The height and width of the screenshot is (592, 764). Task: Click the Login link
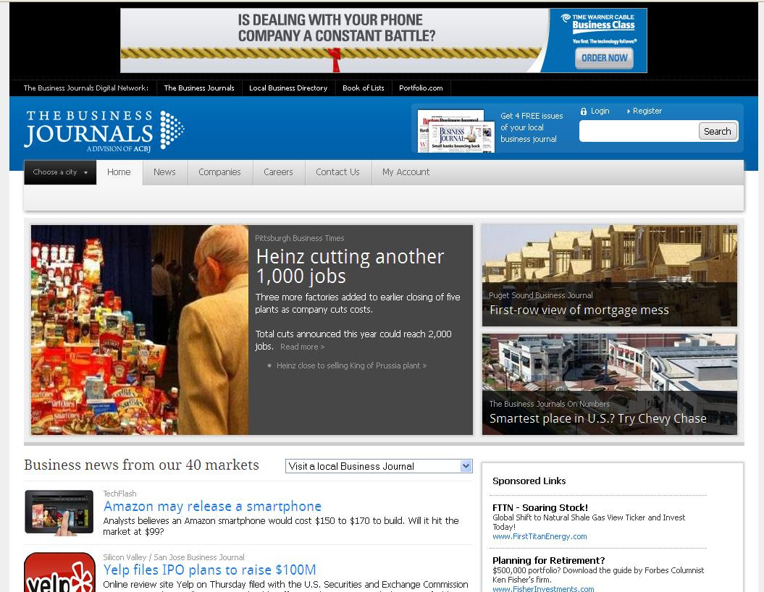click(600, 111)
